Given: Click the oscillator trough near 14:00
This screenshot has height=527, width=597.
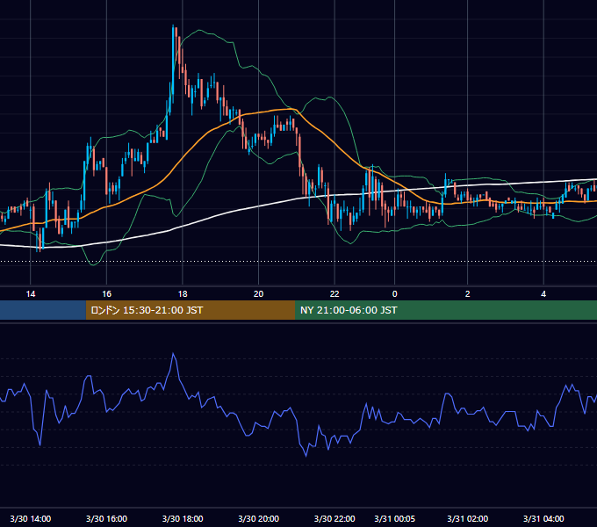Looking at the screenshot, I should pos(40,444).
